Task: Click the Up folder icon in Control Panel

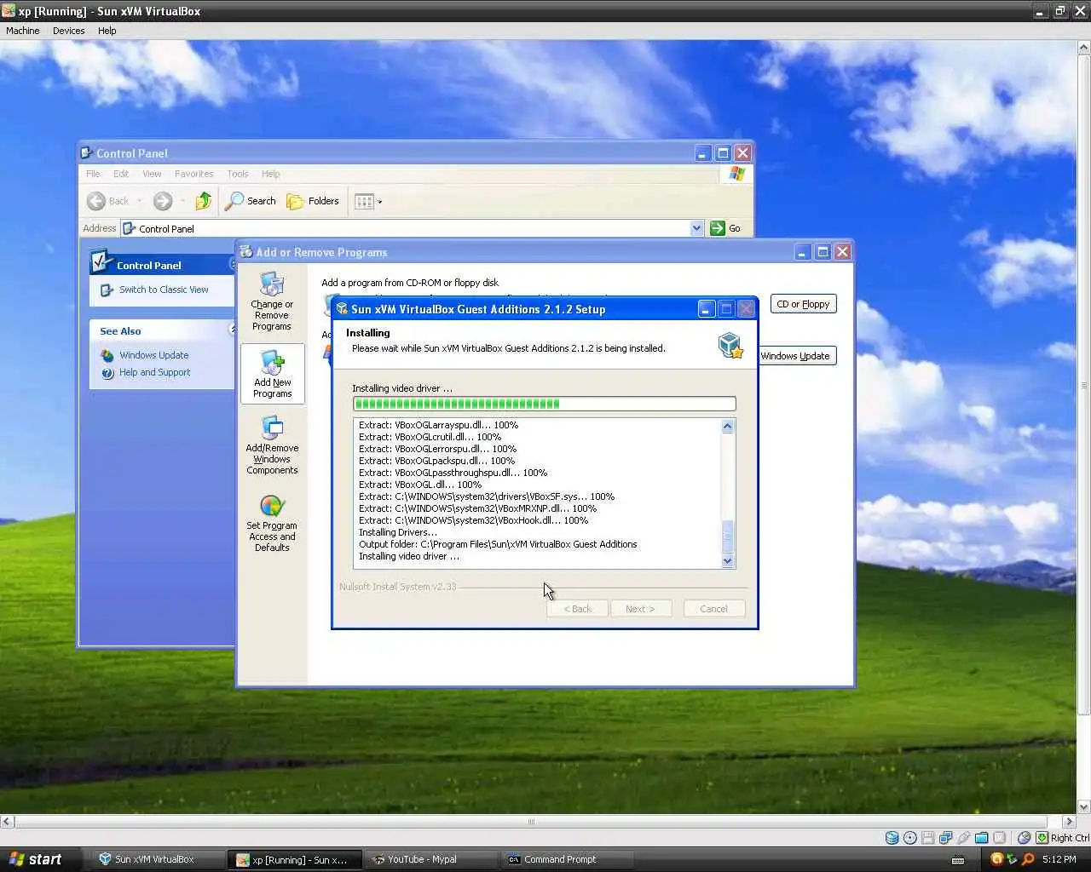Action: tap(203, 201)
